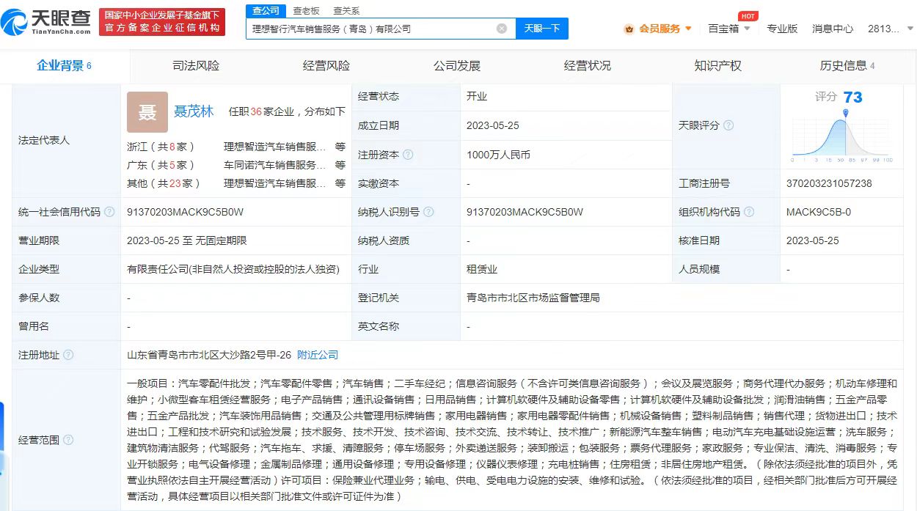Open 专业版 link

pyautogui.click(x=782, y=29)
